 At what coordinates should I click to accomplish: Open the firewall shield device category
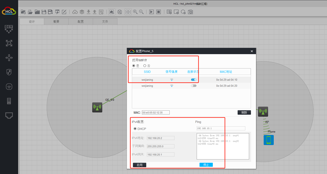coord(9,72)
